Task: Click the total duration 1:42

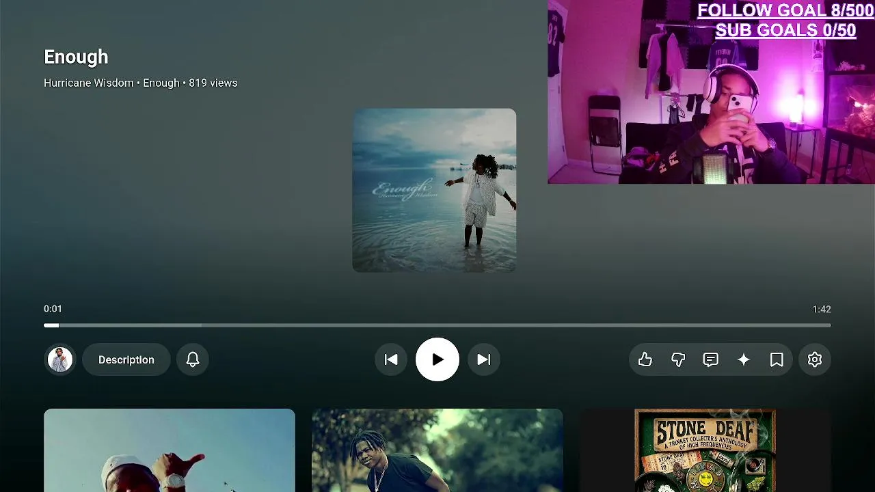Action: coord(822,309)
